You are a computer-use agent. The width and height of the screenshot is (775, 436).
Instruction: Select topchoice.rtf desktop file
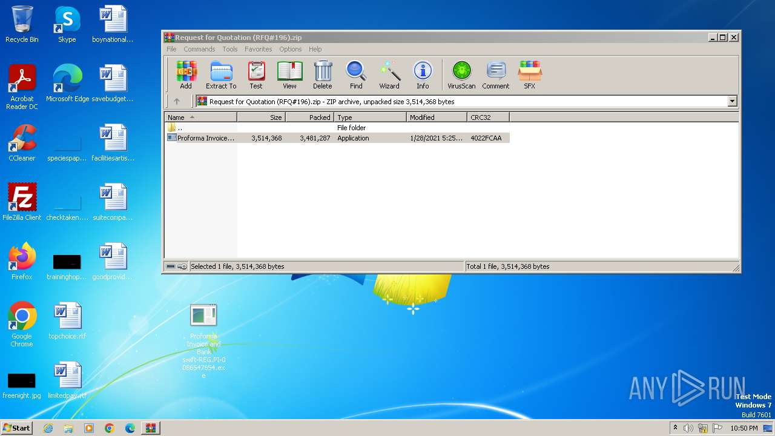coord(67,321)
